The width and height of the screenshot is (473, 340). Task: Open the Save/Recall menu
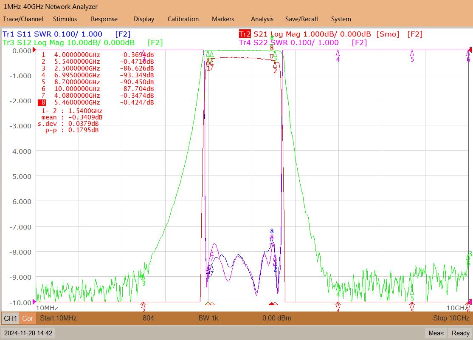click(x=301, y=19)
